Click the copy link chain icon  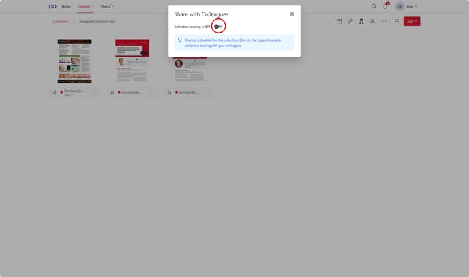point(350,22)
